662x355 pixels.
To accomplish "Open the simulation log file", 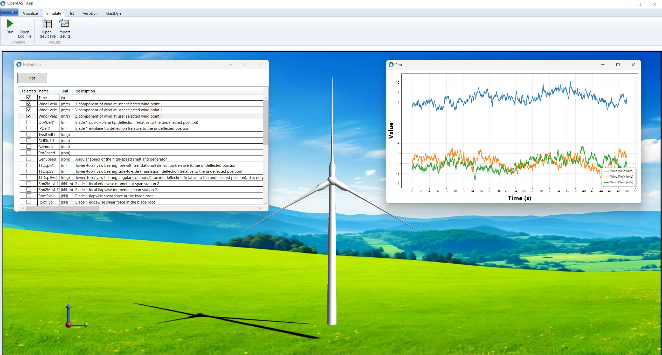I will 24,34.
